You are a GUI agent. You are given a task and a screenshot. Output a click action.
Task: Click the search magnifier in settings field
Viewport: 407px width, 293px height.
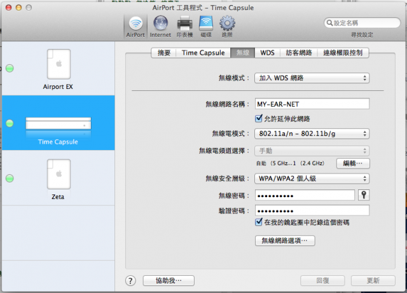click(329, 23)
